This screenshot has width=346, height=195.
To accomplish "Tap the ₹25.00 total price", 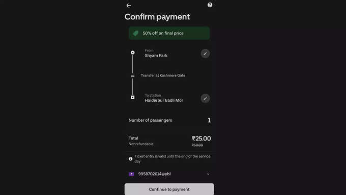I will [x=201, y=138].
